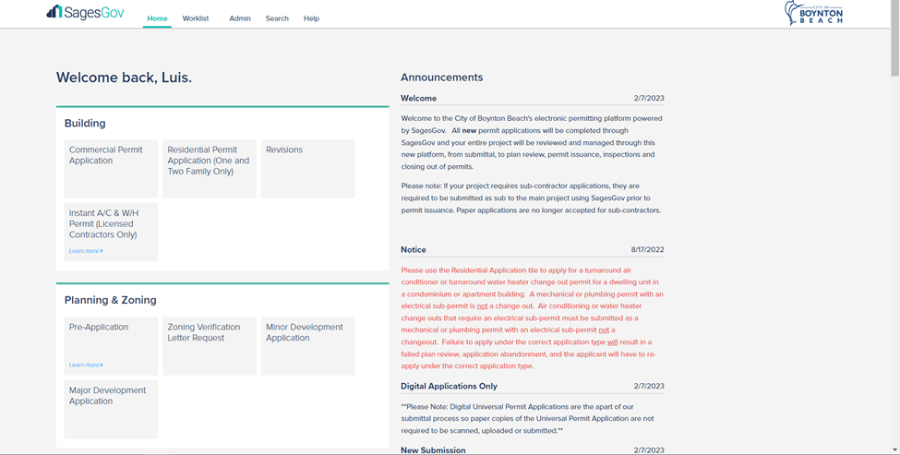Screen dimensions: 900x455
Task: Open Zoning Verification Letter Request tile
Action: (x=210, y=345)
